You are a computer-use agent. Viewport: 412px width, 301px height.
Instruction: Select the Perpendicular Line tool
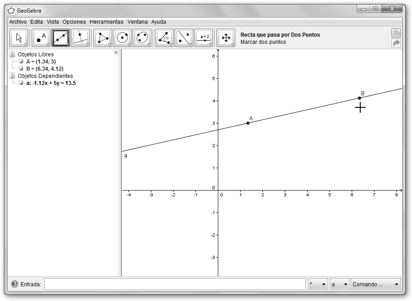coord(80,38)
